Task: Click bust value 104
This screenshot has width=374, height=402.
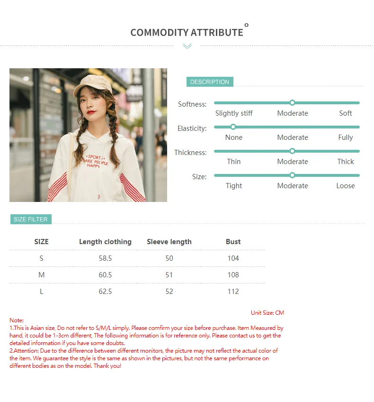Action: point(233,258)
